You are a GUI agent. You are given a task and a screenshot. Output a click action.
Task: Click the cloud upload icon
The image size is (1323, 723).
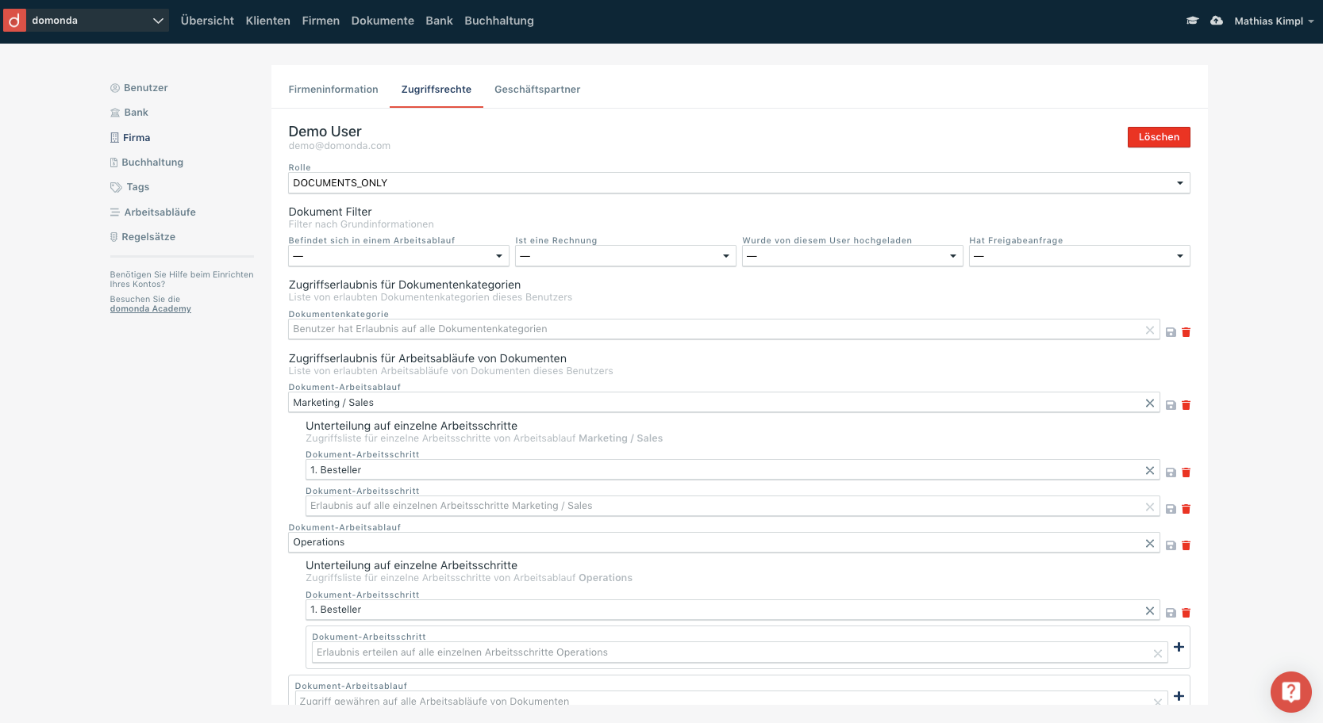1216,21
